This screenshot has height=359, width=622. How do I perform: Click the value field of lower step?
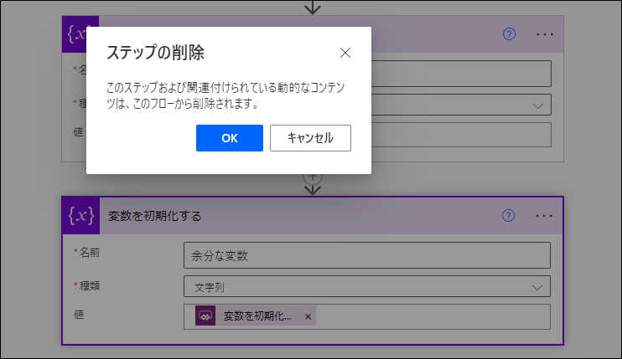pos(367,316)
